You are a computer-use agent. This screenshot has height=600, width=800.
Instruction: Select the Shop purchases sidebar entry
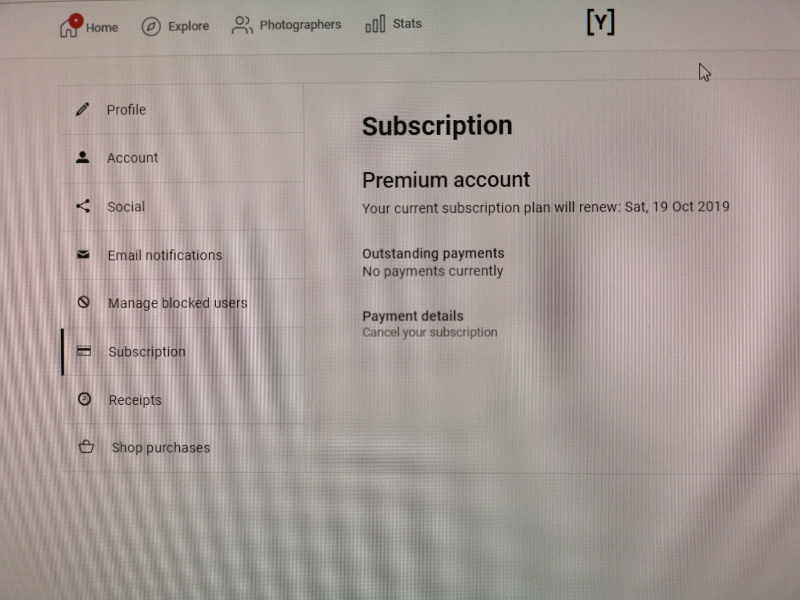coord(161,447)
